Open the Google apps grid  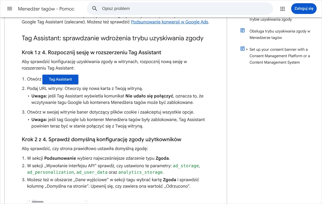[282, 9]
